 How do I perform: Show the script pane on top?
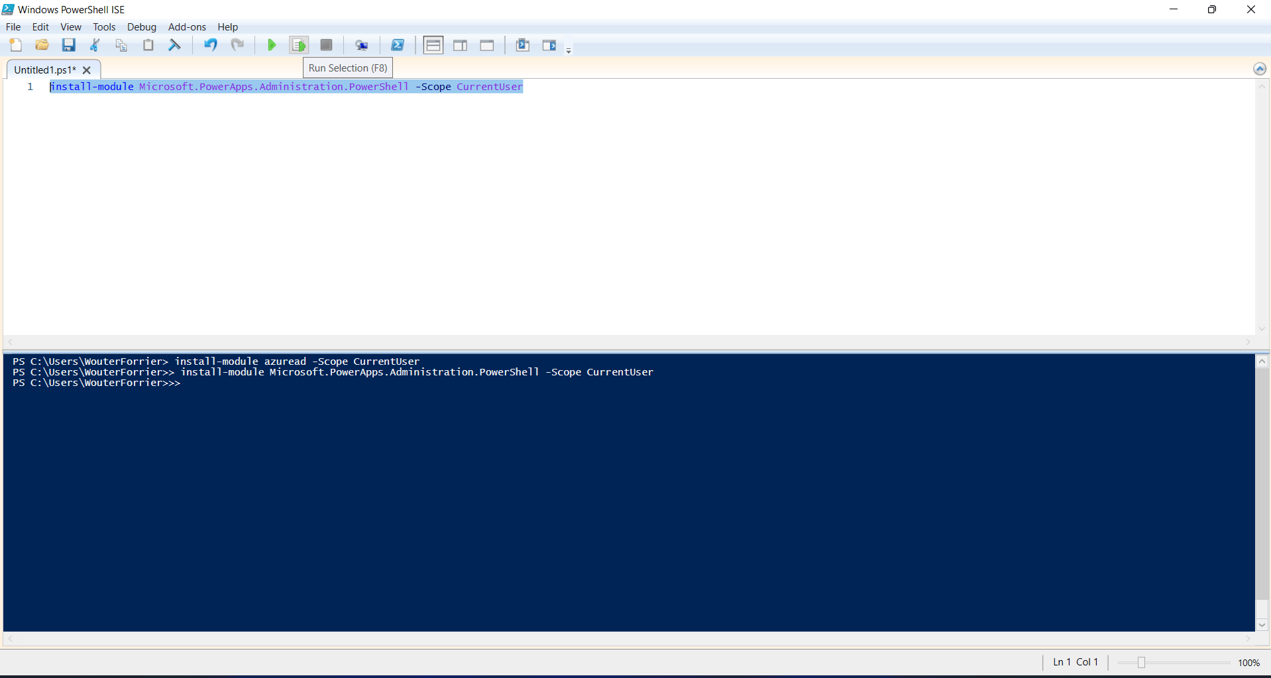[433, 45]
